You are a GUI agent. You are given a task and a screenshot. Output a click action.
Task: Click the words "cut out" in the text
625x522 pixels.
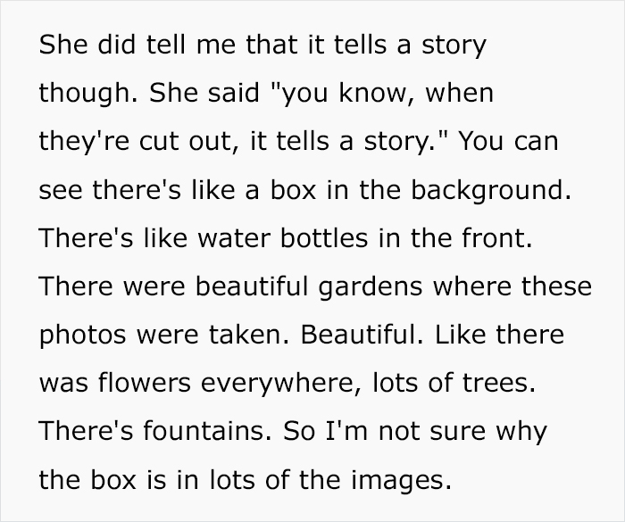click(186, 142)
